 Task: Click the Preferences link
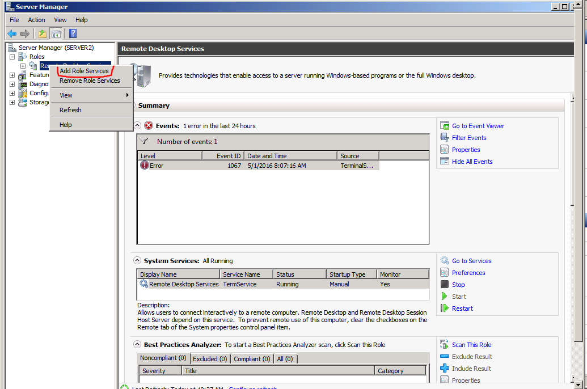(468, 273)
